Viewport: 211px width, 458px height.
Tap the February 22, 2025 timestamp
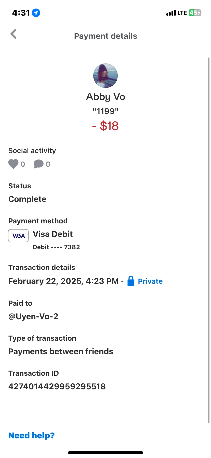(x=63, y=281)
